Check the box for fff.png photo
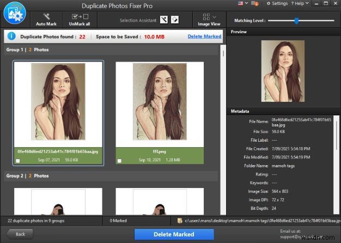The width and height of the screenshot is (341, 243). [x=119, y=161]
